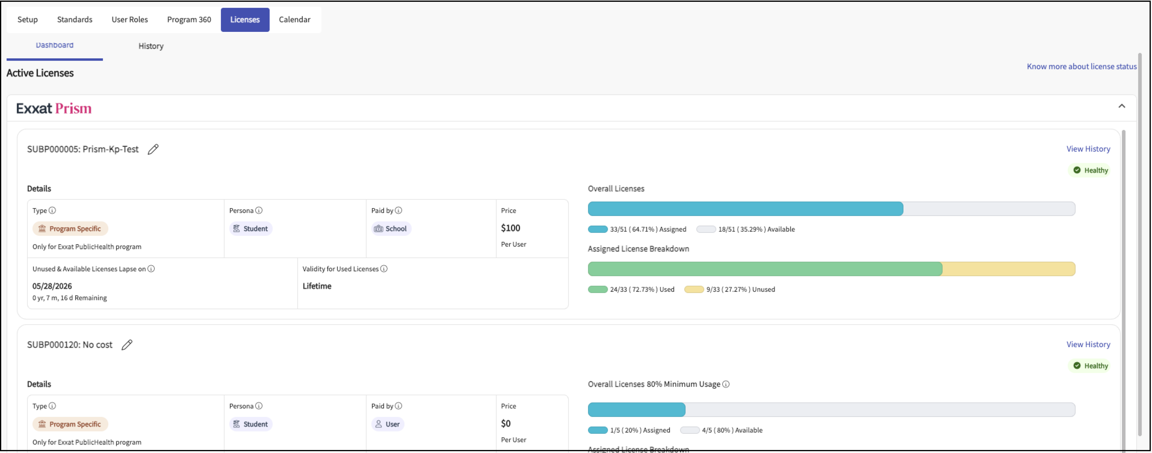Click info icon beside first Type label
Screen dimensions: 1152x453
point(52,210)
